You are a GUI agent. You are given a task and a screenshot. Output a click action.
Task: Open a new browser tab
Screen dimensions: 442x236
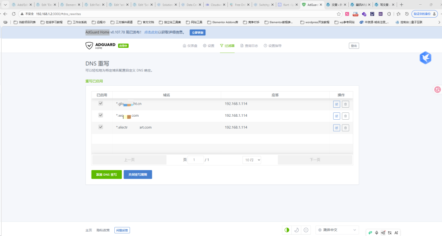pos(401,4)
